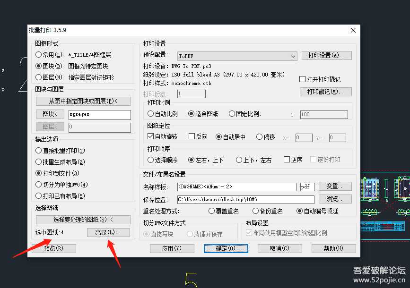Click 选择要处理的图纸(S) button
Screen dimensions: 410x288
(82, 219)
